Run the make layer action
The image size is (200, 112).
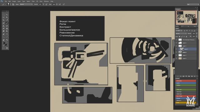pos(186,92)
